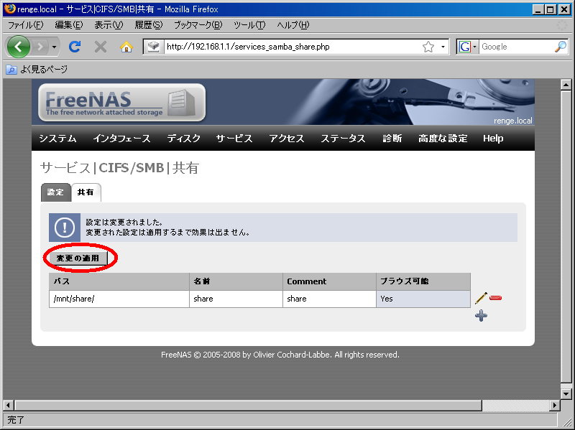Image resolution: width=575 pixels, height=430 pixels.
Task: Open the ステータス navigation menu
Action: pos(343,139)
